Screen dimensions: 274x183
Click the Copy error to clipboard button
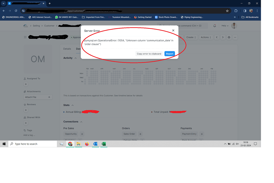149,54
